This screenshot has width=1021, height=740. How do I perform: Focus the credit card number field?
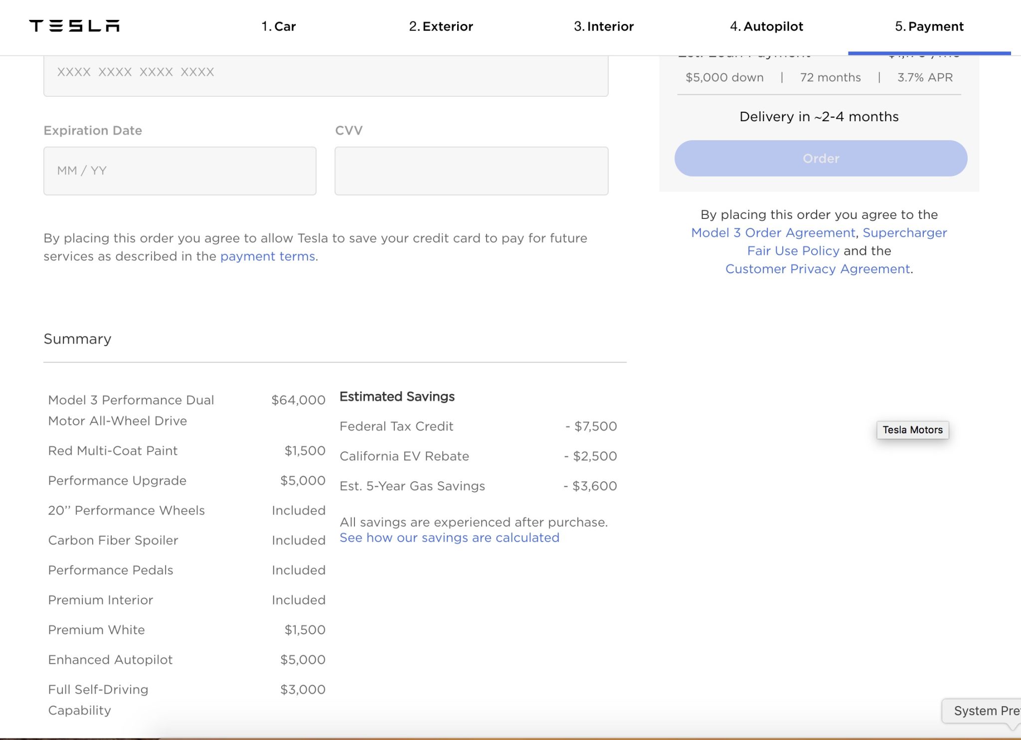click(x=326, y=74)
